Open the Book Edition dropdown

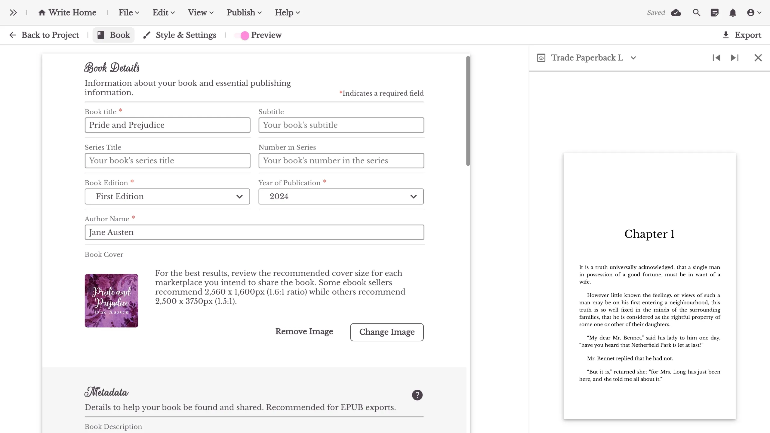pyautogui.click(x=167, y=196)
